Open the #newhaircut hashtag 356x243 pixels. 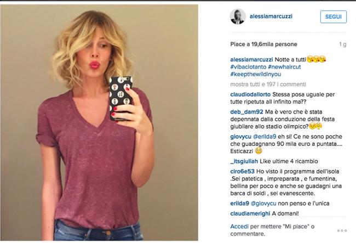(x=284, y=67)
